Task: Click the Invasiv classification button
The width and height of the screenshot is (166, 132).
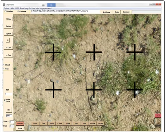Action: [x=101, y=123]
